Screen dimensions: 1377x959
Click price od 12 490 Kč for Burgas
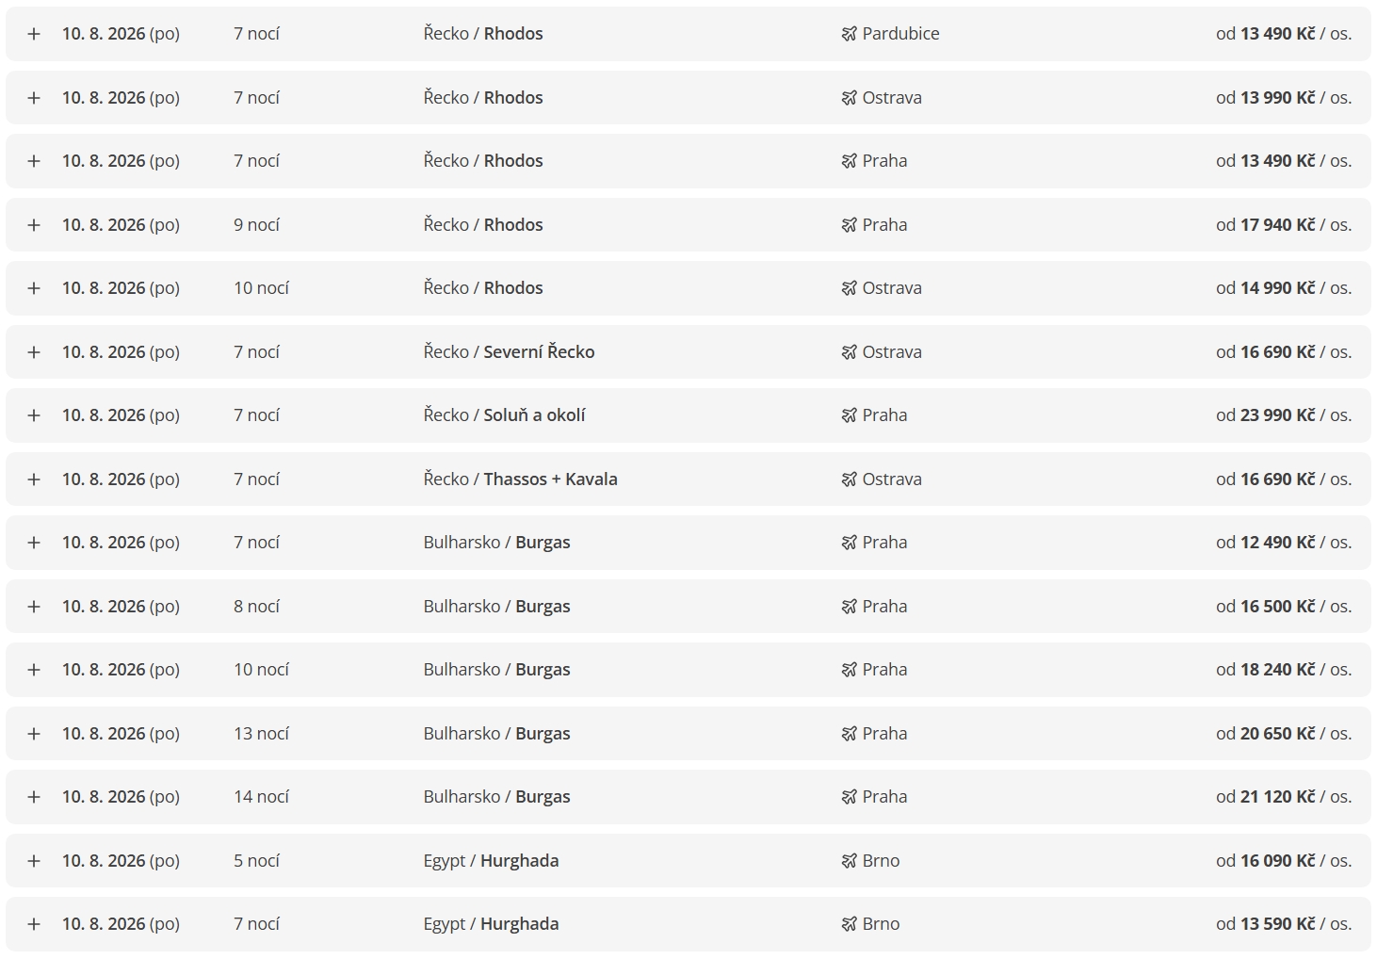click(x=1283, y=543)
